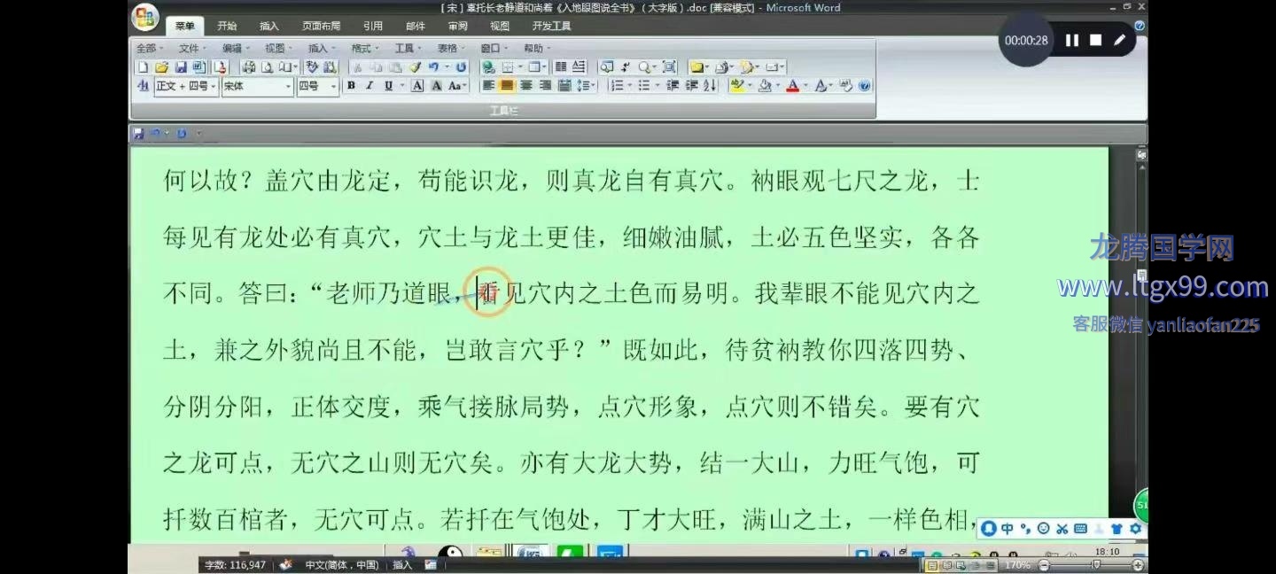The height and width of the screenshot is (574, 1276).
Task: Click the zoom slider handle in the status bar
Action: (1095, 564)
